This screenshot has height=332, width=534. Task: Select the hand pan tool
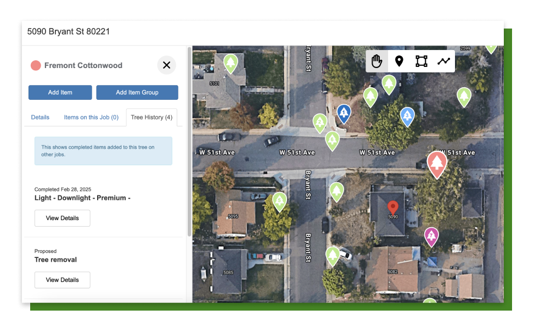[x=376, y=61]
